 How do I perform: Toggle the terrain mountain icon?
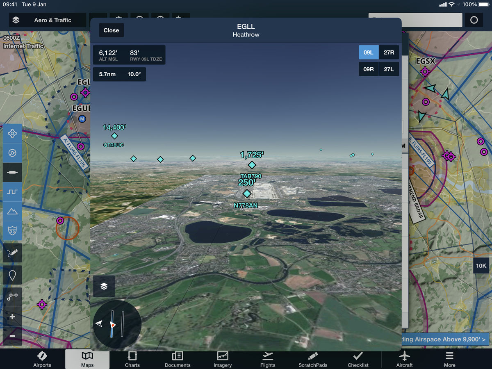click(12, 212)
